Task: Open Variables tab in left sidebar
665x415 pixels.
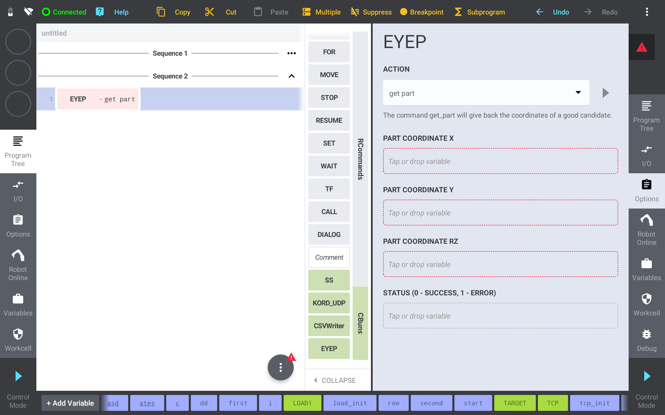Action: coord(18,305)
